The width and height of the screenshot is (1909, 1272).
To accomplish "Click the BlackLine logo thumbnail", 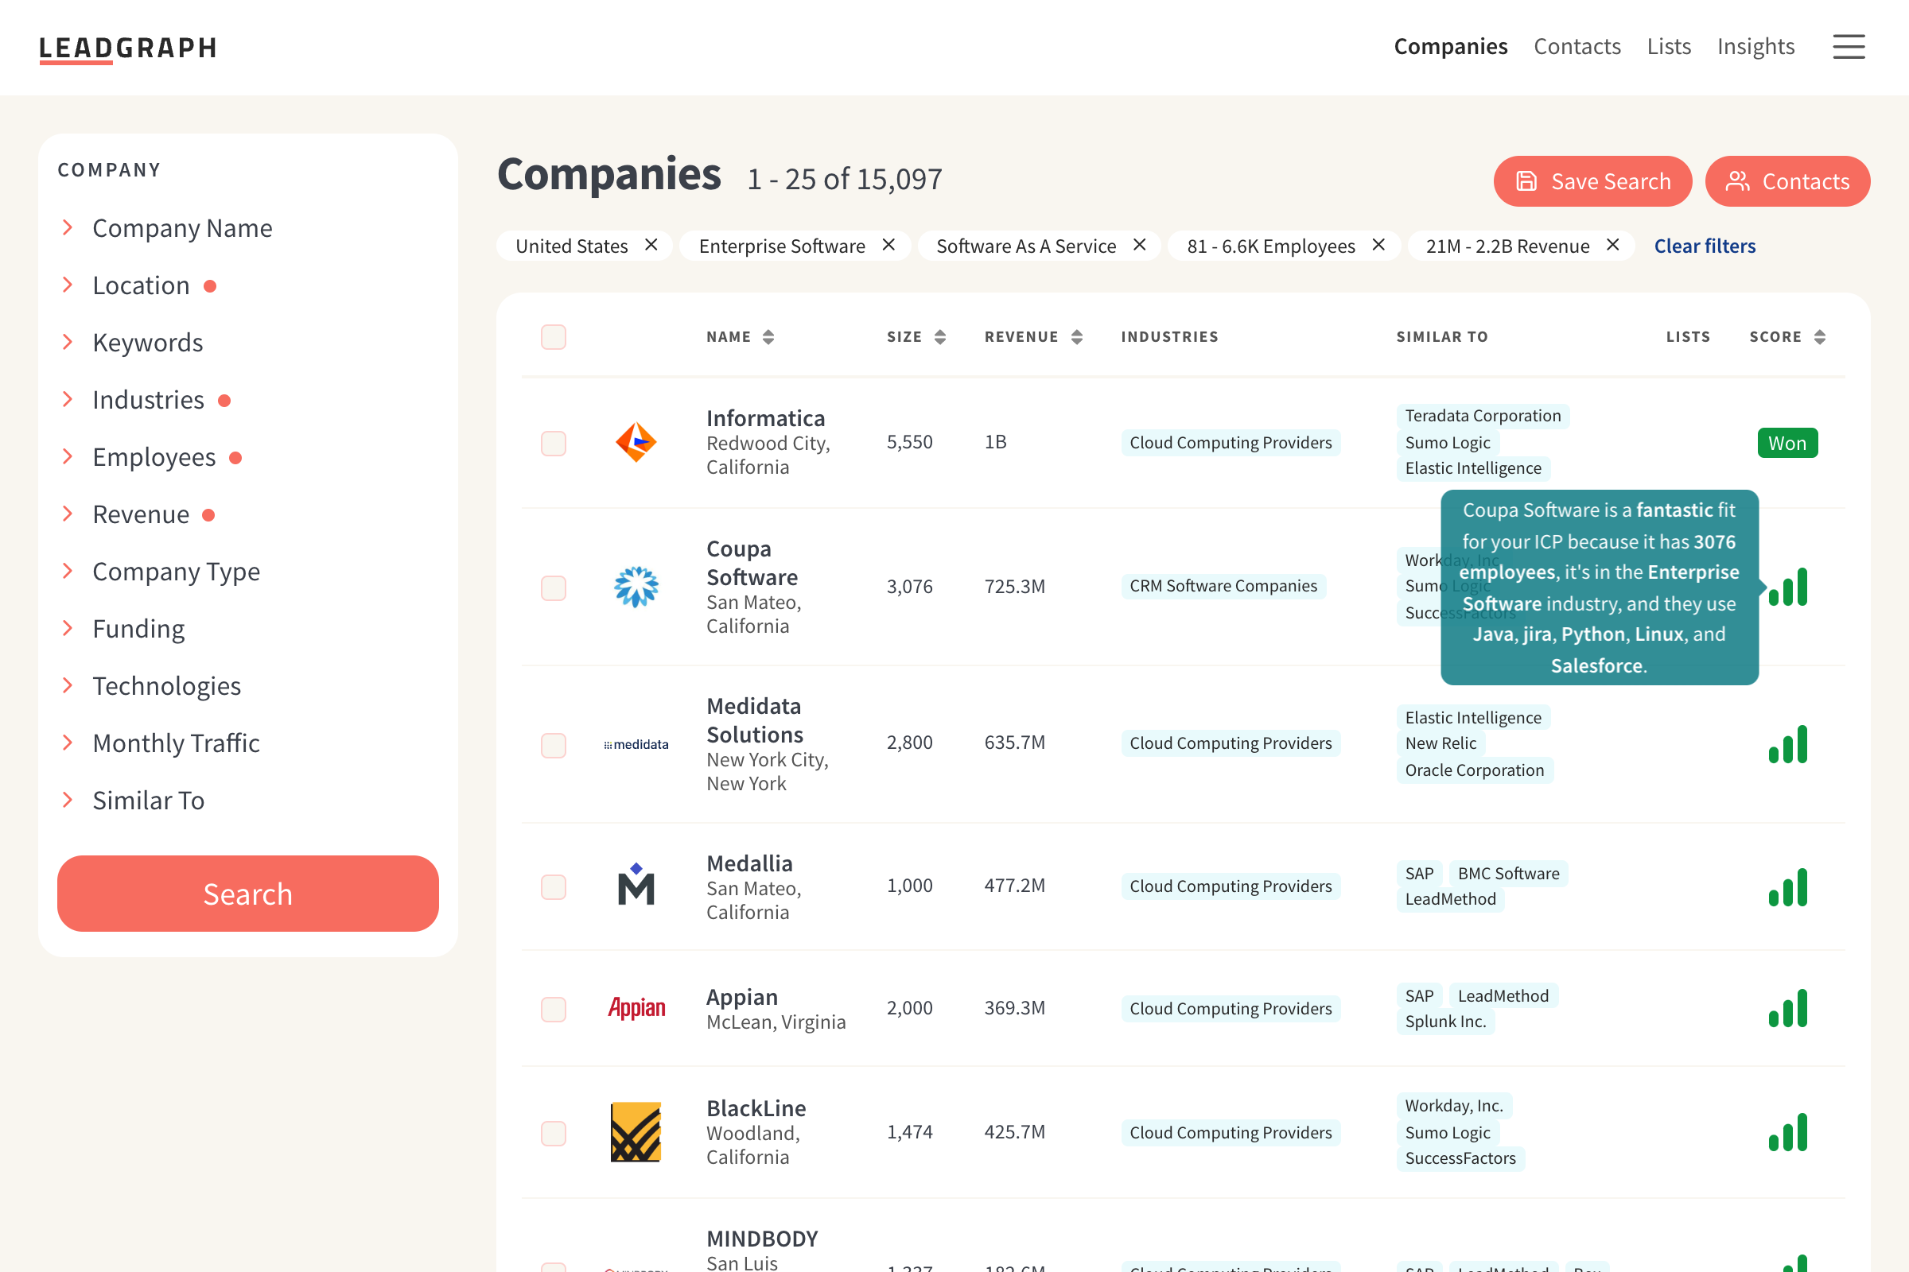I will coord(636,1131).
